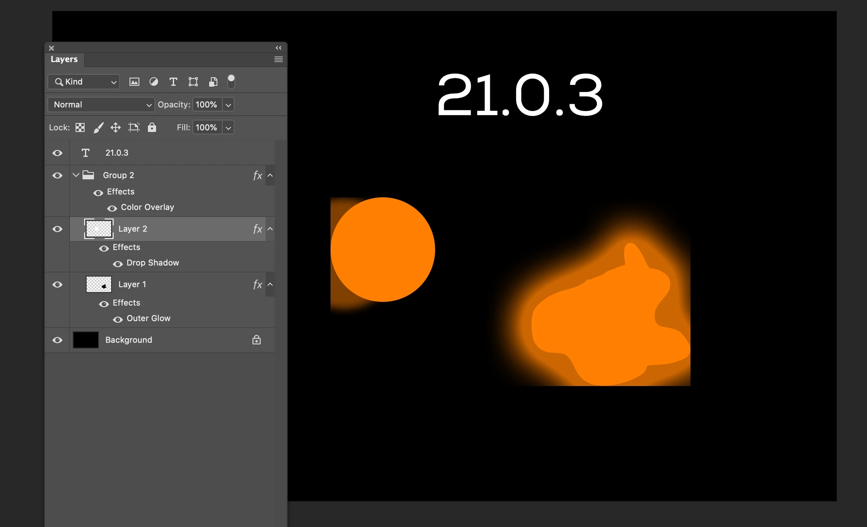This screenshot has height=527, width=867.
Task: Open the Layers panel hamburger menu
Action: (278, 59)
